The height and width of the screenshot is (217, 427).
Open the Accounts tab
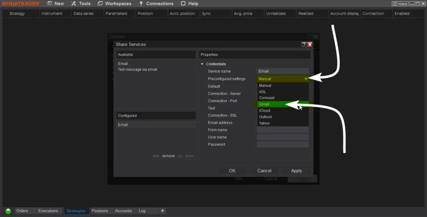coord(123,211)
